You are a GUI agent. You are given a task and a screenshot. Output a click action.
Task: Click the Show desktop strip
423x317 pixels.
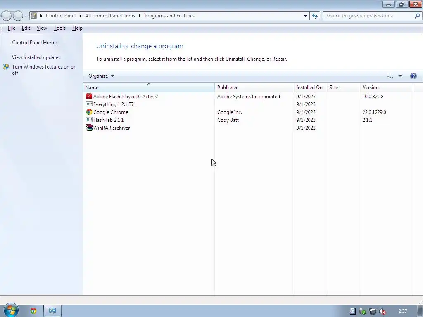420,311
